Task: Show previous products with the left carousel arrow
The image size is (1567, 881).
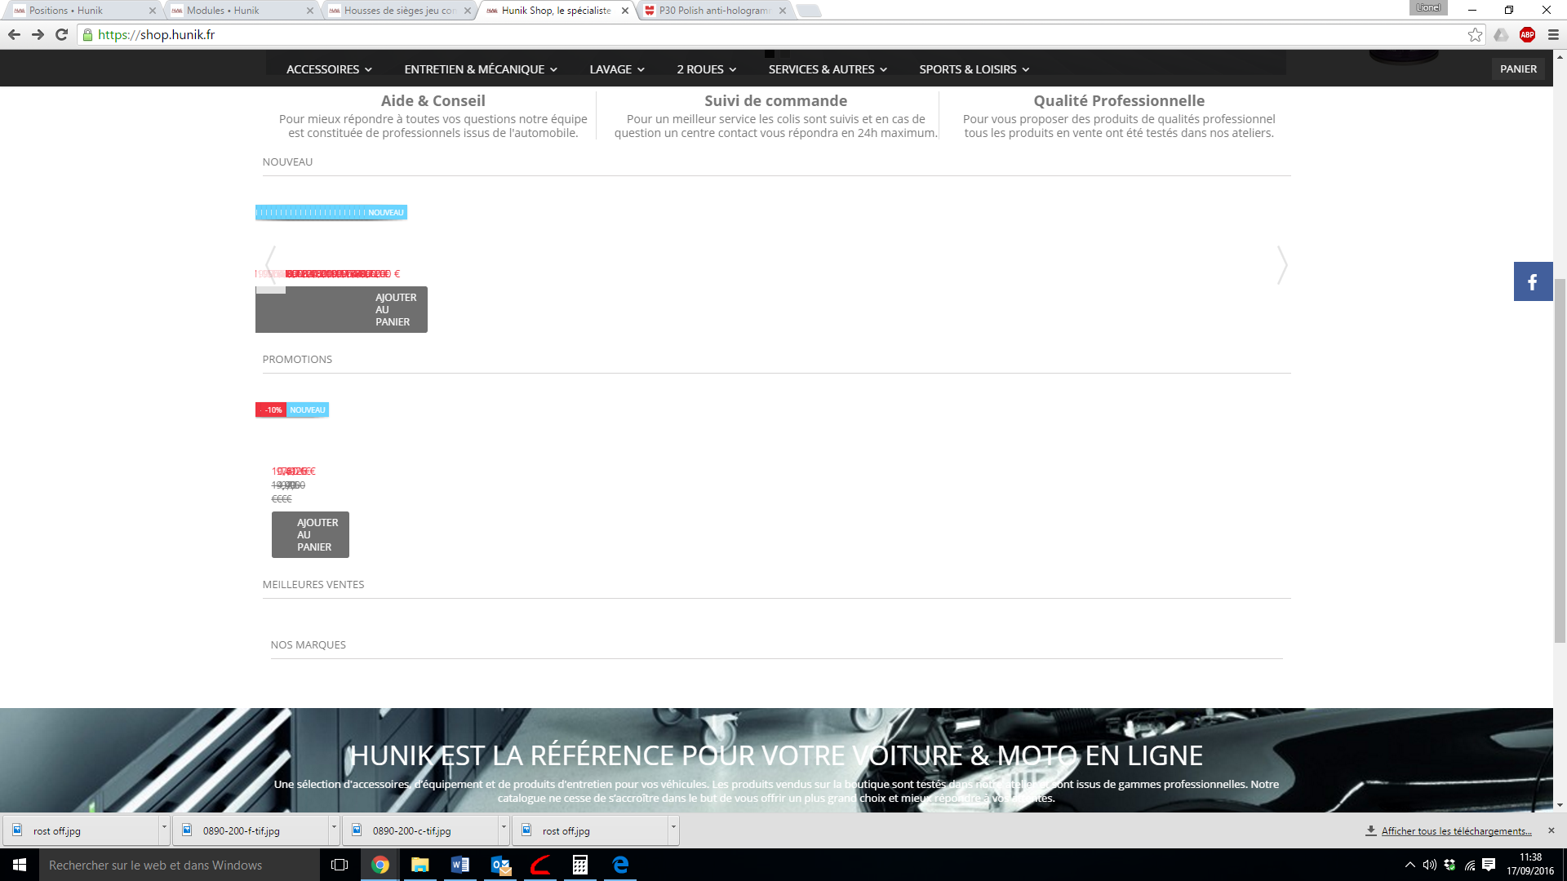Action: [271, 265]
